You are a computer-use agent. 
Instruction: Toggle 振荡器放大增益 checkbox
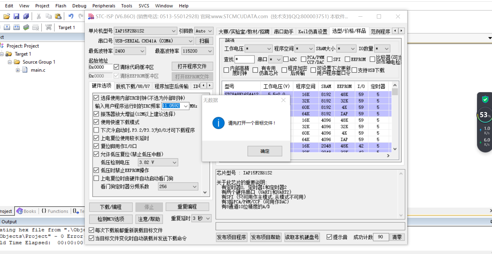pos(96,114)
